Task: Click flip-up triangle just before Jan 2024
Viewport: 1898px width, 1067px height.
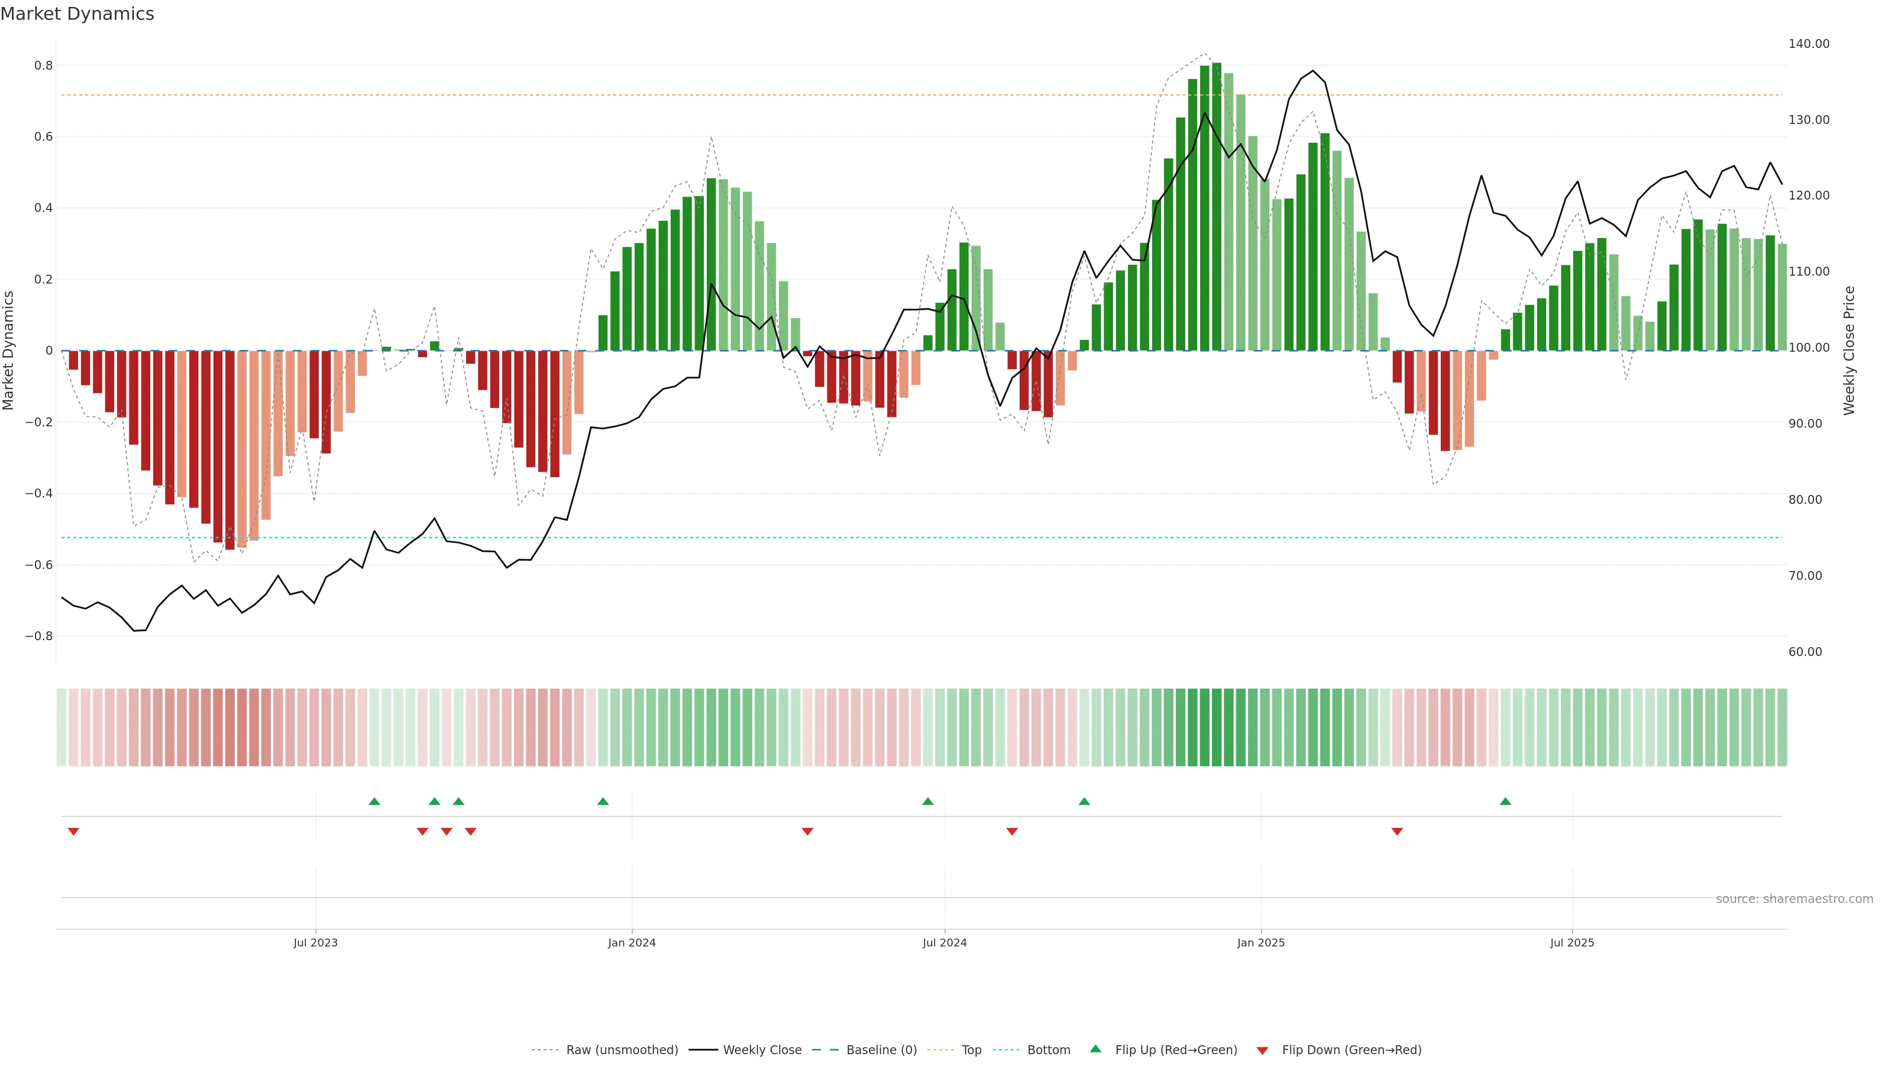Action: (x=603, y=801)
